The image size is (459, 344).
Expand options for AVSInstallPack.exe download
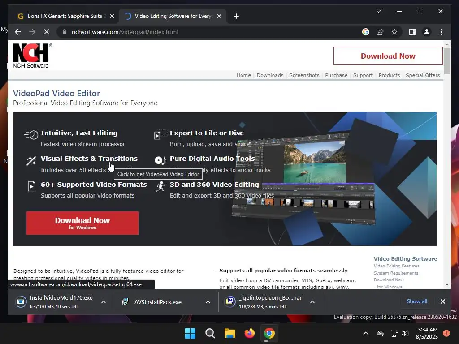208,302
